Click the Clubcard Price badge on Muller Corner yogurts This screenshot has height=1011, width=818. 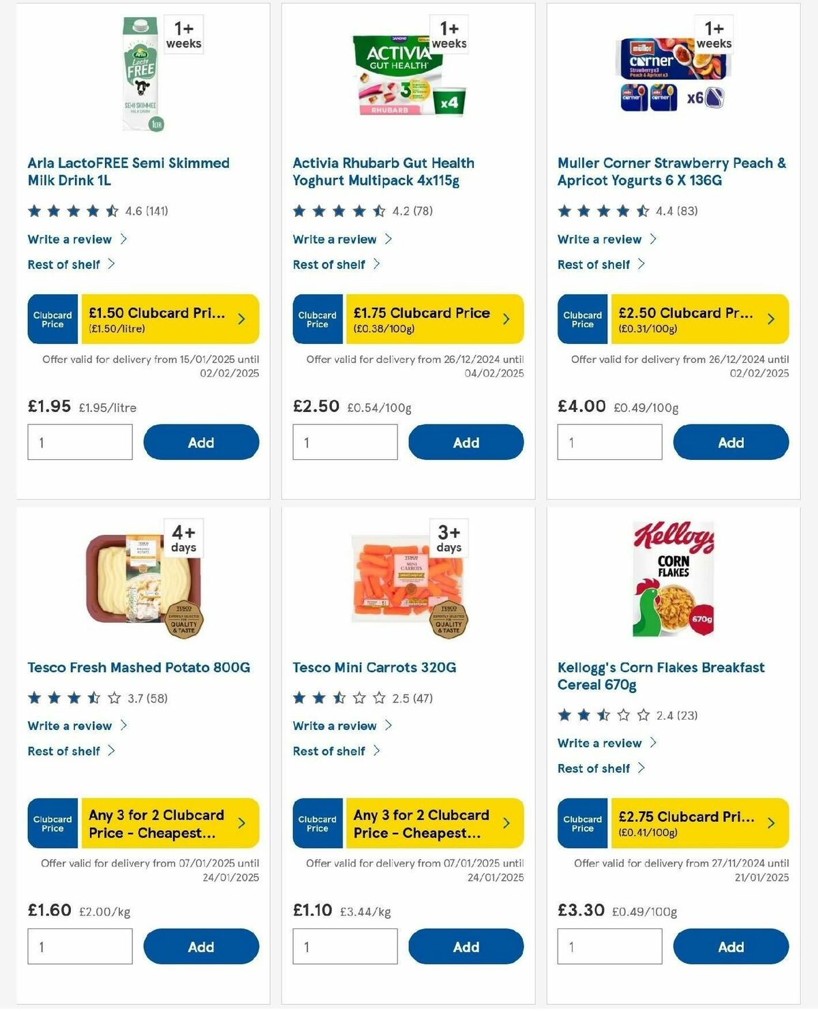(x=581, y=319)
